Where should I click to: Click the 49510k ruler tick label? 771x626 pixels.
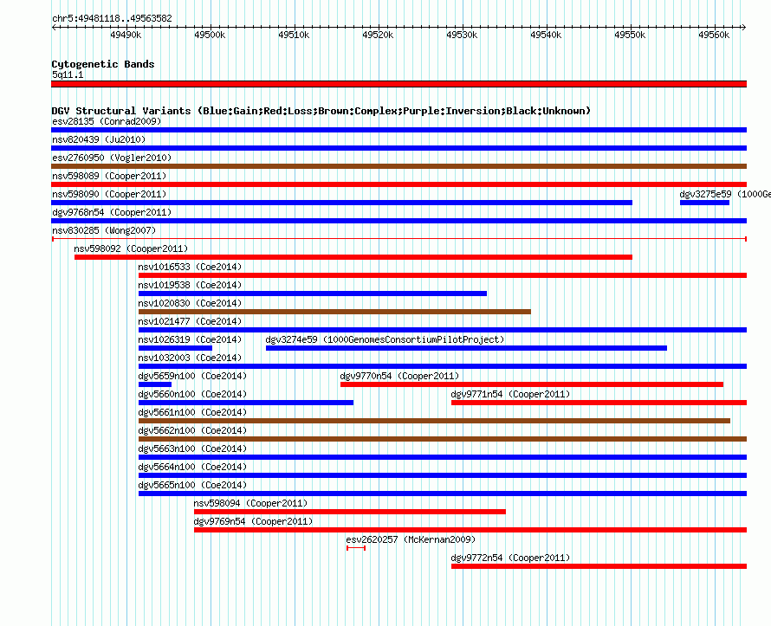(294, 35)
